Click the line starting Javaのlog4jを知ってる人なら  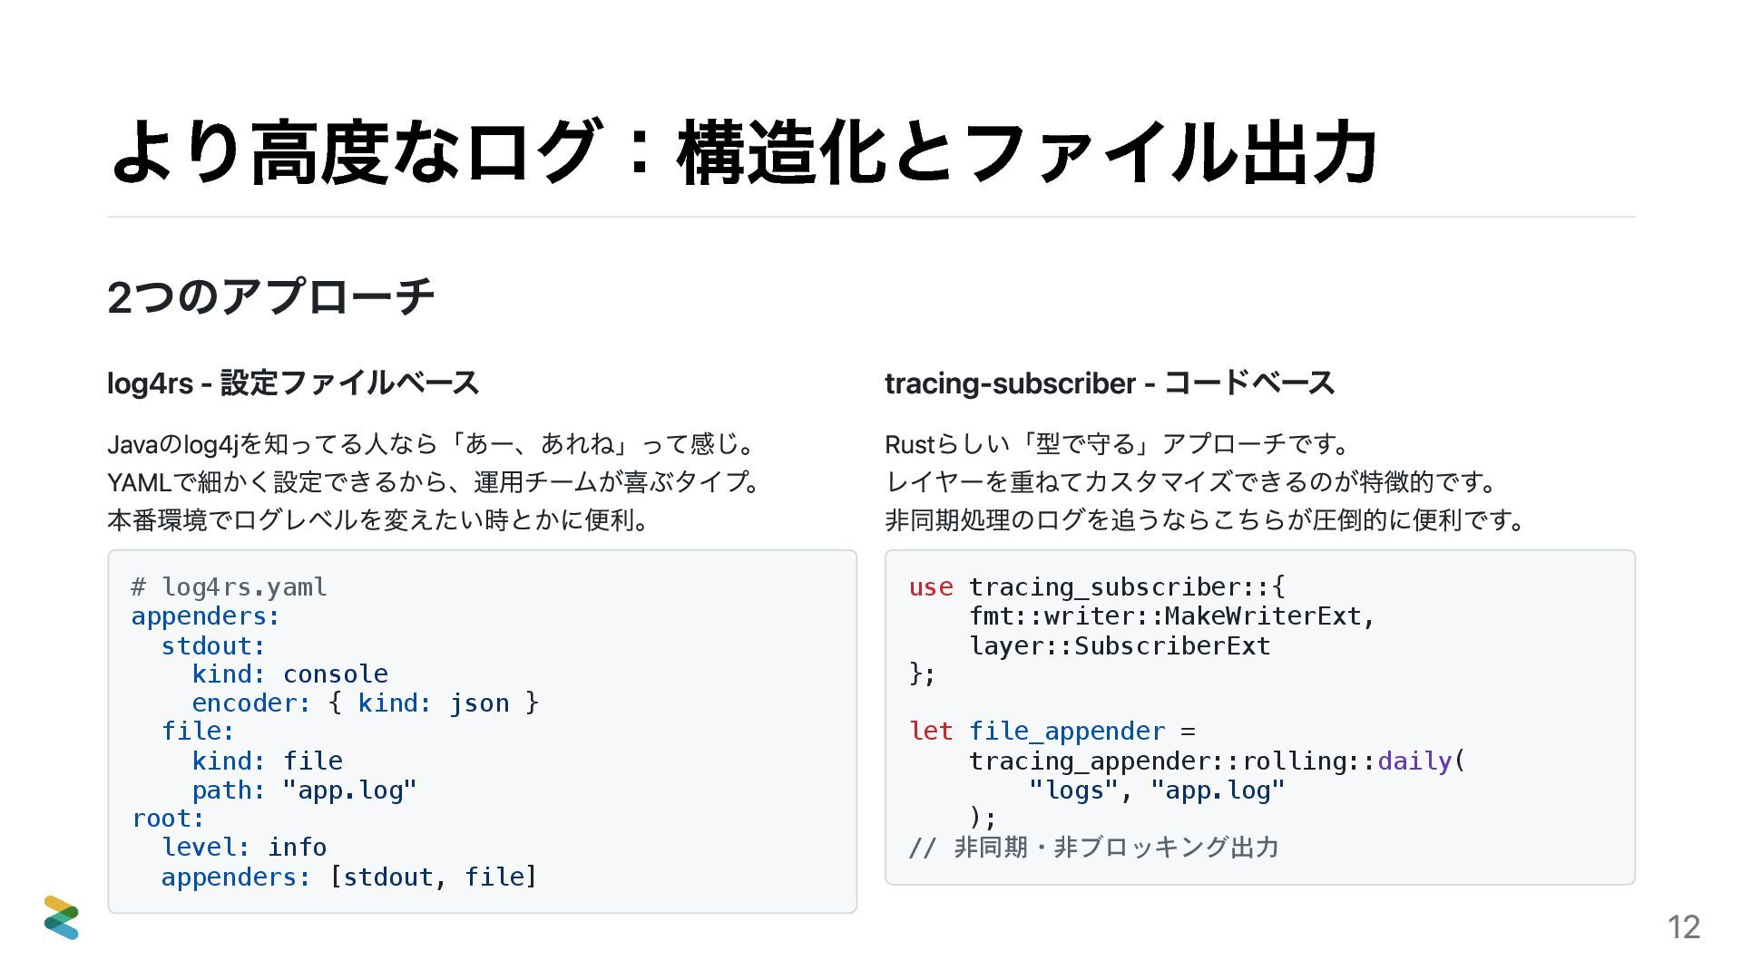click(x=433, y=444)
